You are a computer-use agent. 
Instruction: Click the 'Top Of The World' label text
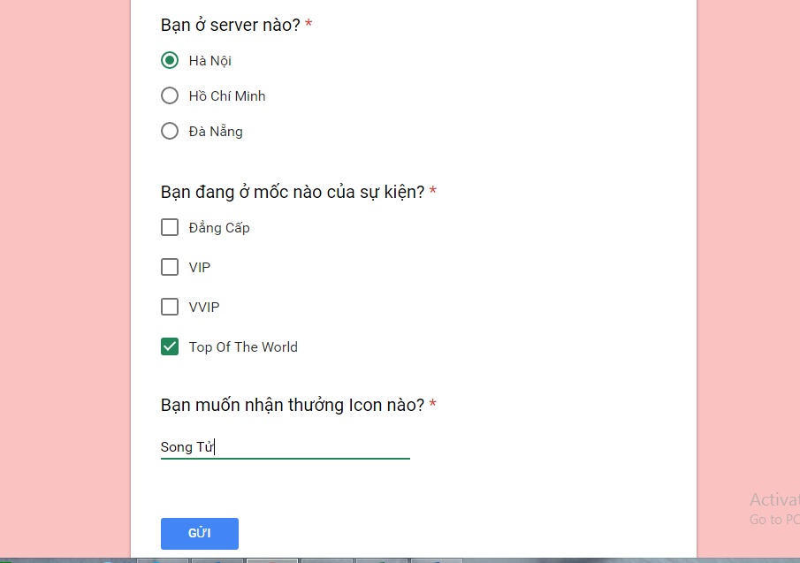pyautogui.click(x=243, y=346)
